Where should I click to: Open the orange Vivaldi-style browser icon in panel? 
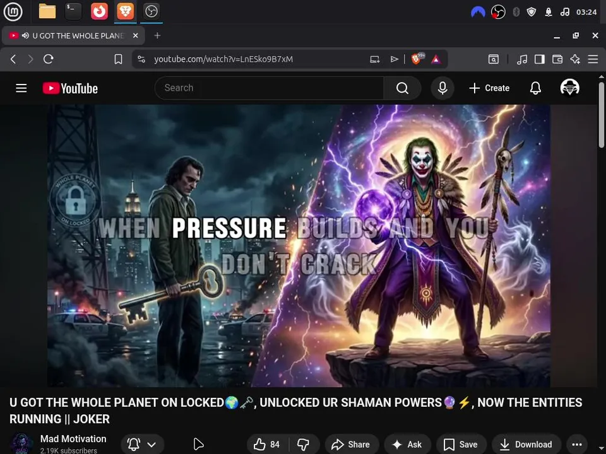pyautogui.click(x=99, y=11)
